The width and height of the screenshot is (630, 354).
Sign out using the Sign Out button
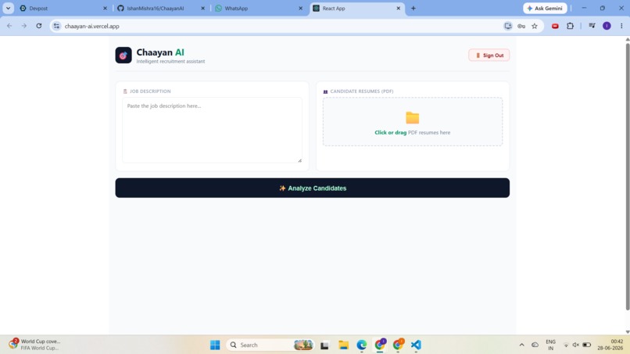tap(489, 55)
